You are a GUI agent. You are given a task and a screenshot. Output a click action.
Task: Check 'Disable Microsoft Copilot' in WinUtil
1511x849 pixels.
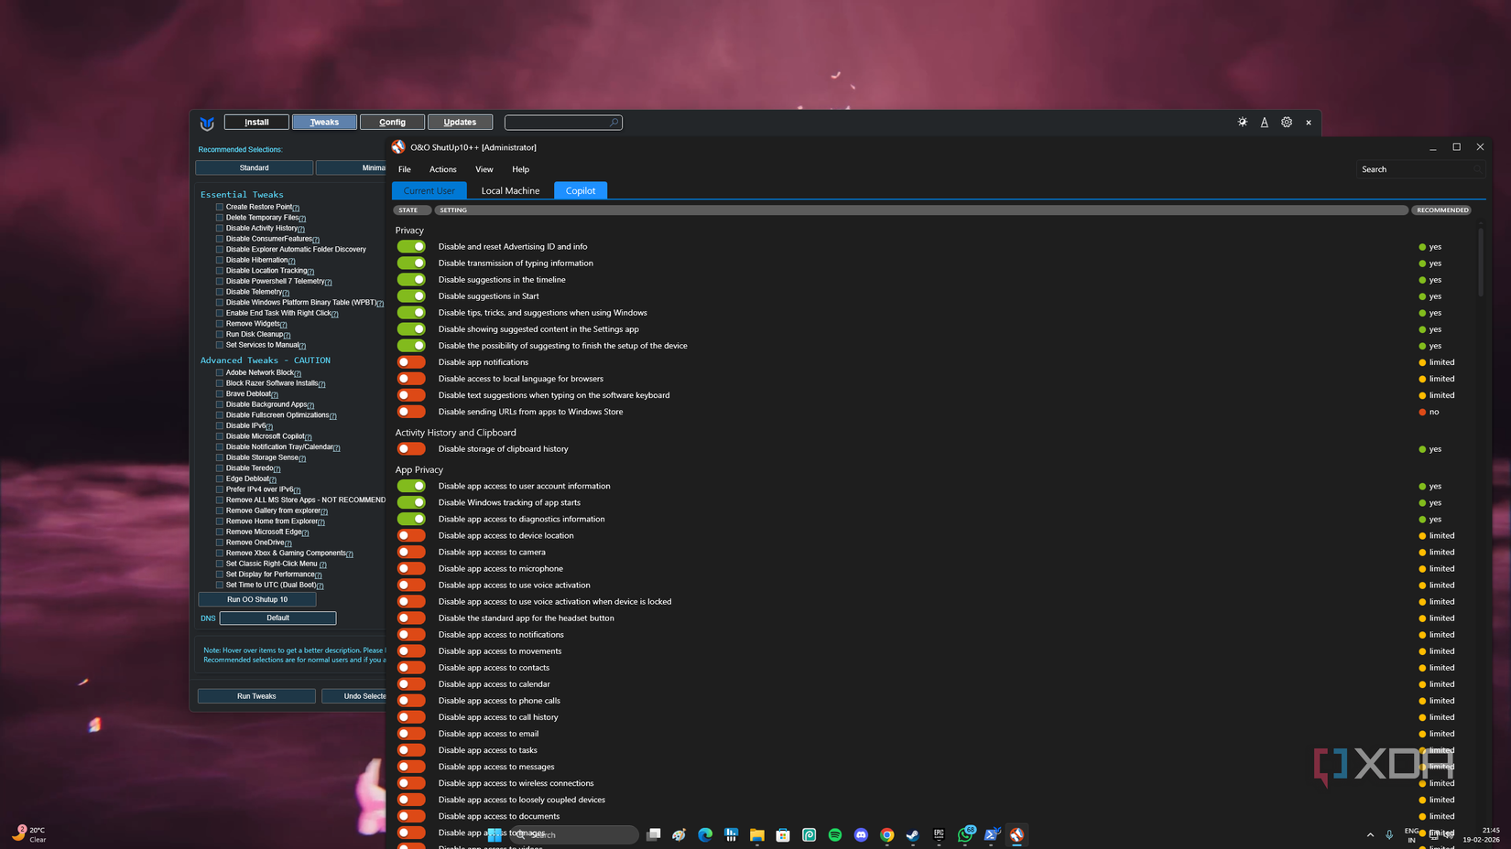[220, 436]
